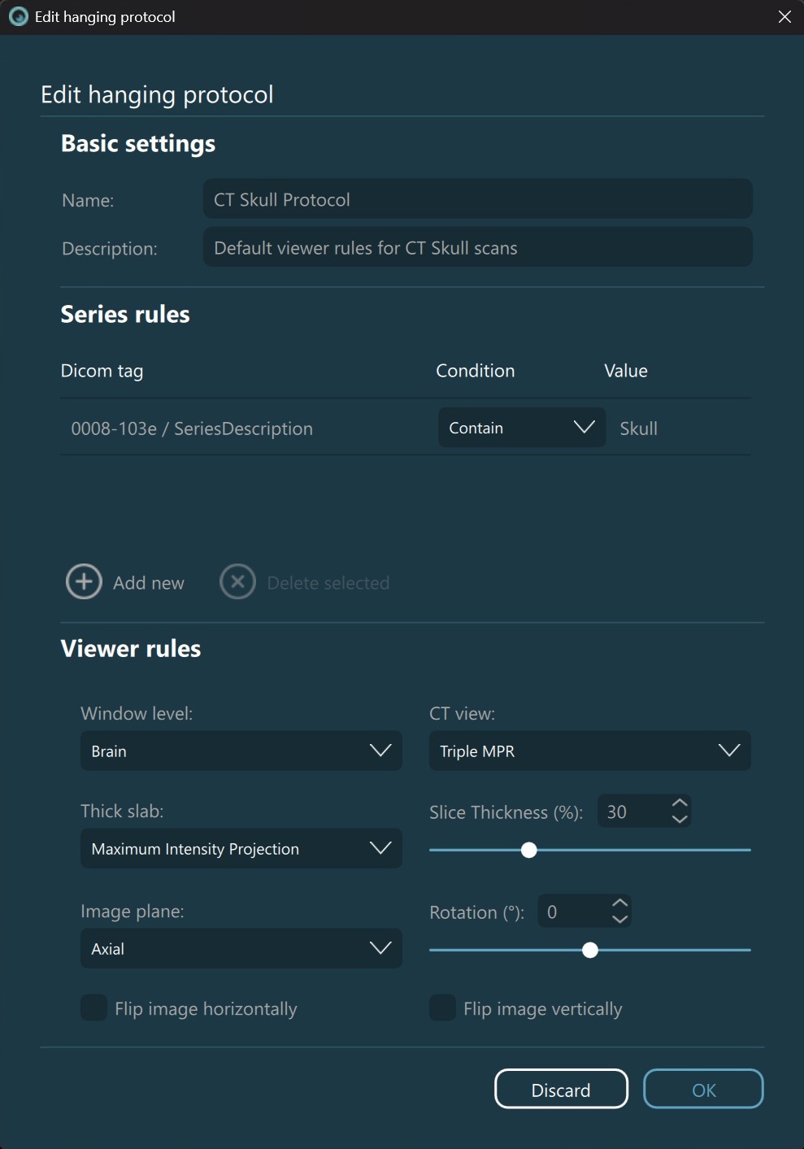Increase Slice Thickness with up arrow
The image size is (804, 1149).
tap(680, 803)
